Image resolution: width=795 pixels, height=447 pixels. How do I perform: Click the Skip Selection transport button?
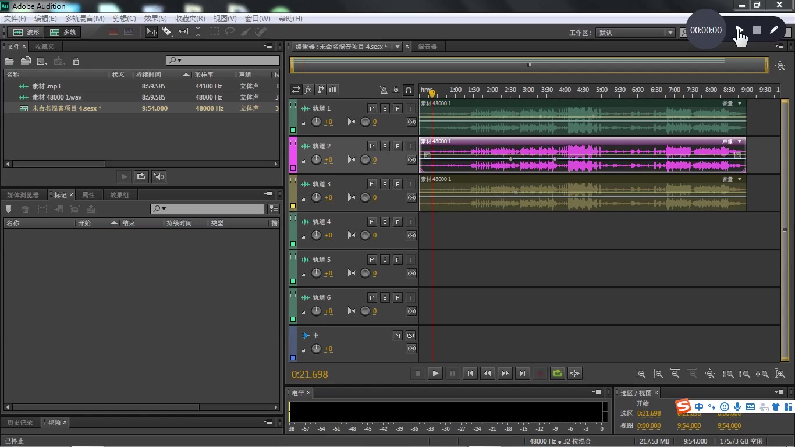[574, 374]
